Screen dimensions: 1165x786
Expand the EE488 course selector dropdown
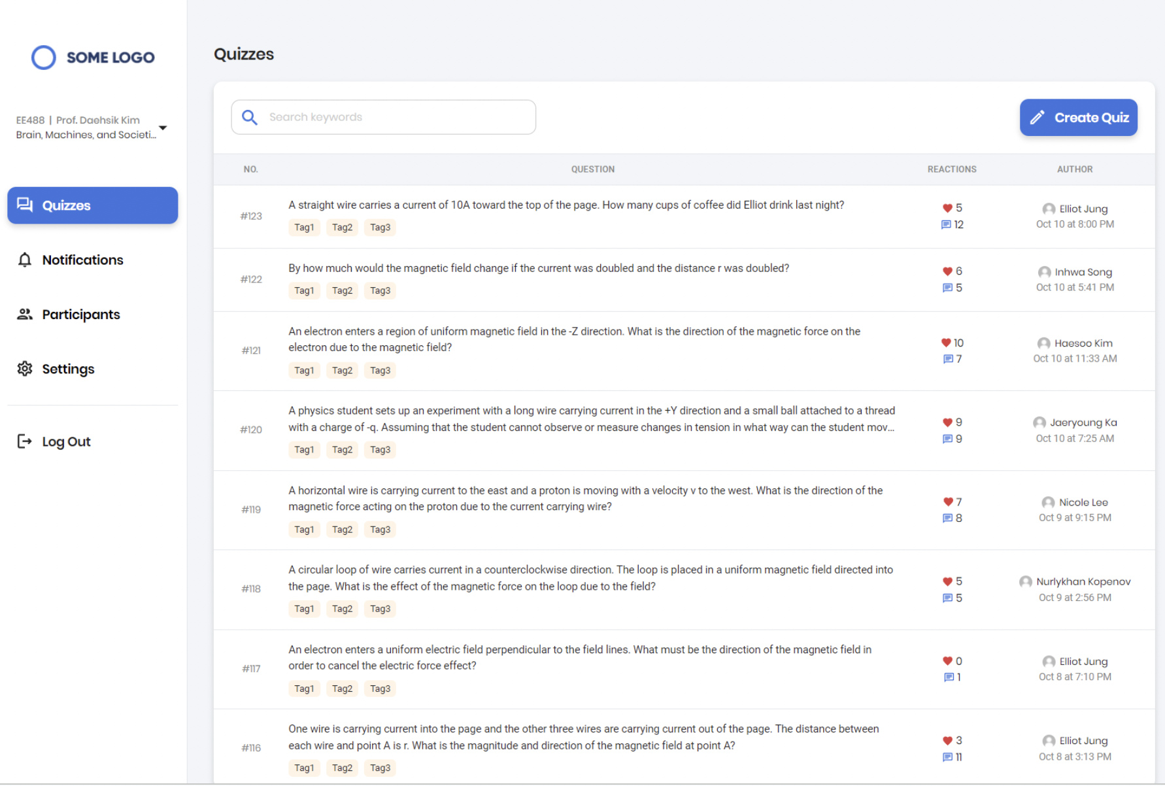(x=163, y=128)
